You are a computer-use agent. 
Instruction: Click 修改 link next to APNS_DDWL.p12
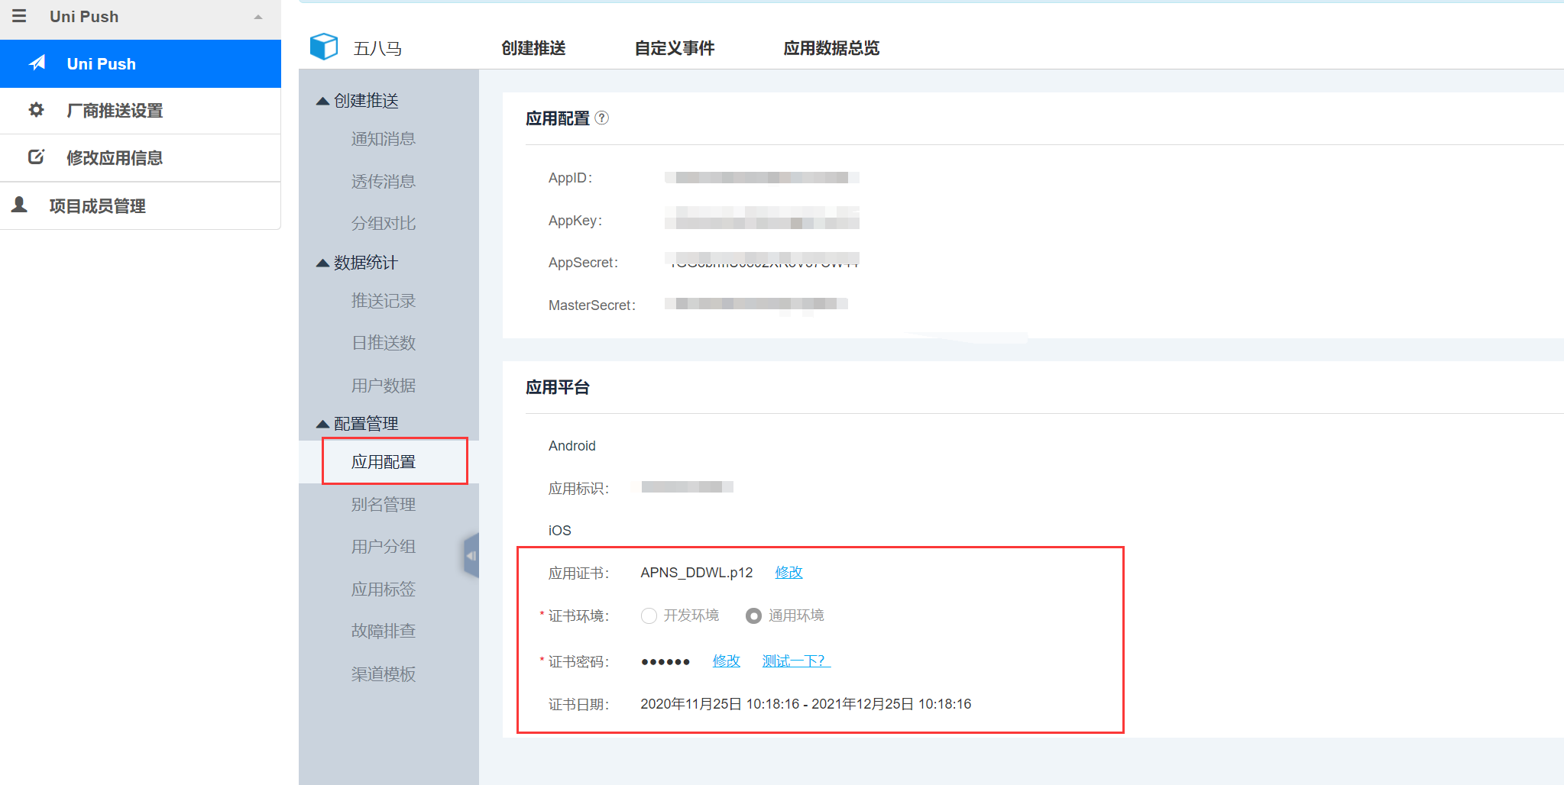coord(788,573)
